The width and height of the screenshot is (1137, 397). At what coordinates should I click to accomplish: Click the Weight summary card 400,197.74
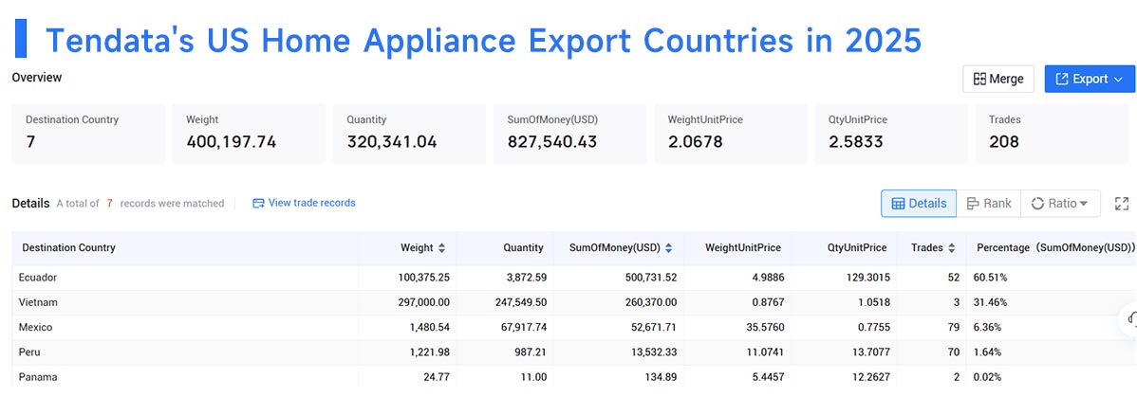249,134
